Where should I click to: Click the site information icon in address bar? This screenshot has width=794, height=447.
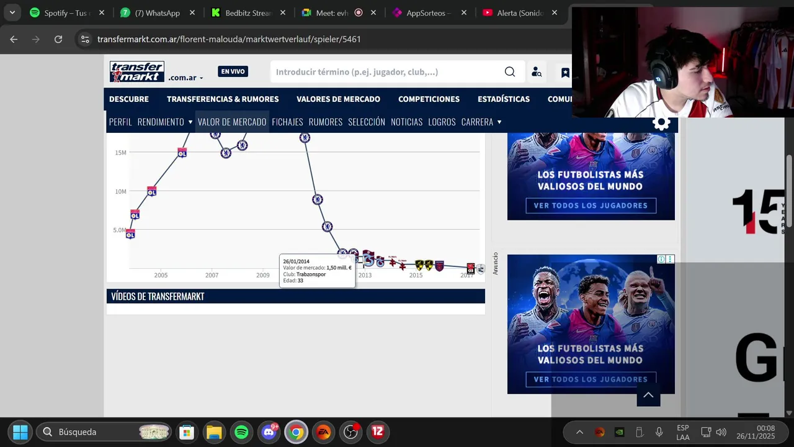[x=86, y=39]
